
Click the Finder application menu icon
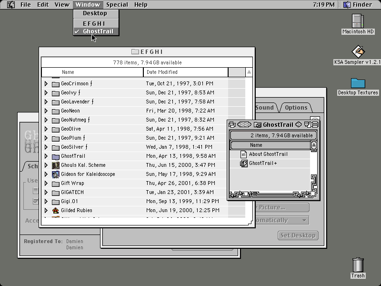(347, 5)
